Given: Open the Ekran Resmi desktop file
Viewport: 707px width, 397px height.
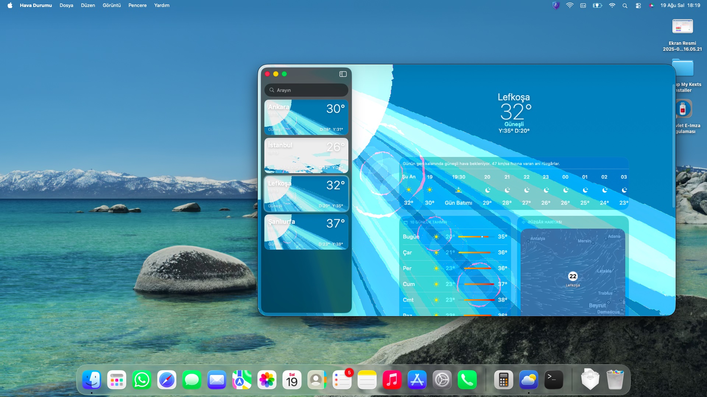Looking at the screenshot, I should point(682,27).
